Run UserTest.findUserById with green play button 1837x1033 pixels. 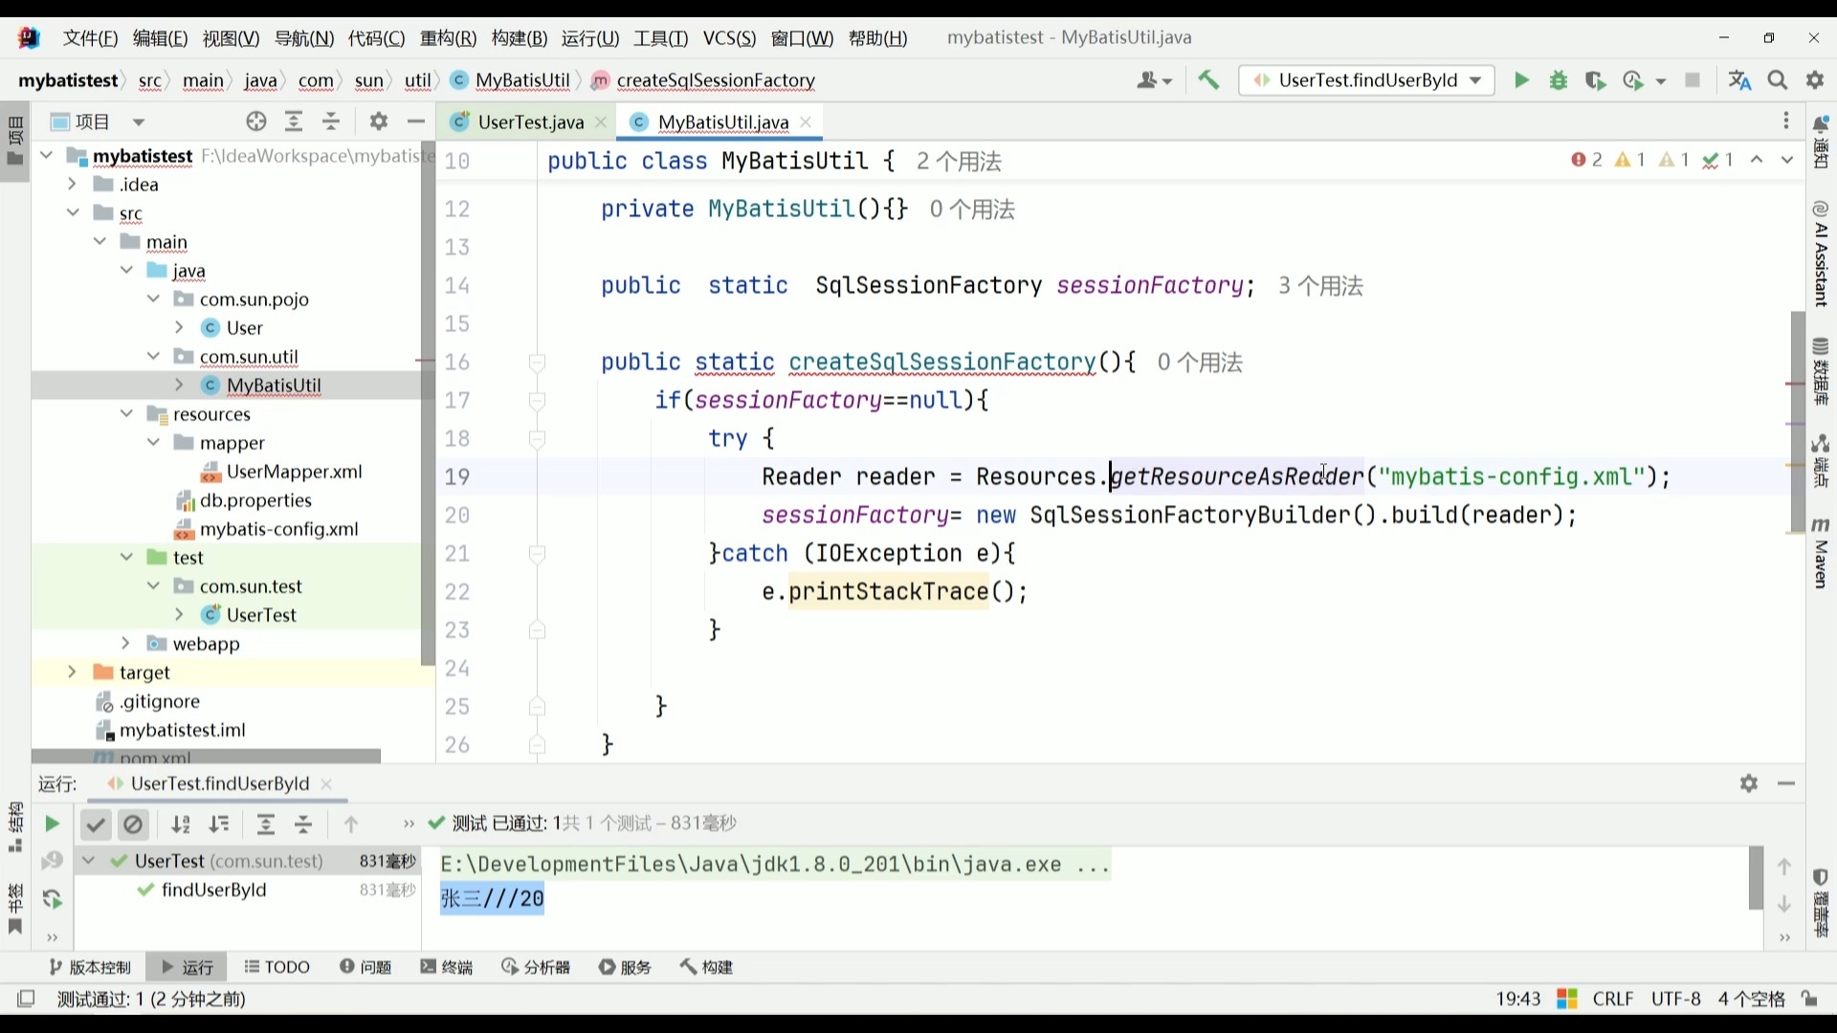click(x=1521, y=80)
